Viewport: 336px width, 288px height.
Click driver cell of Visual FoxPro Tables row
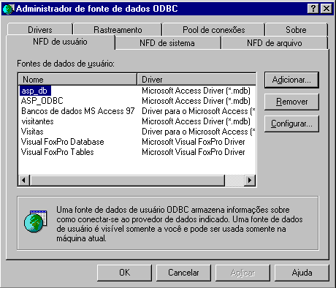tap(194, 152)
